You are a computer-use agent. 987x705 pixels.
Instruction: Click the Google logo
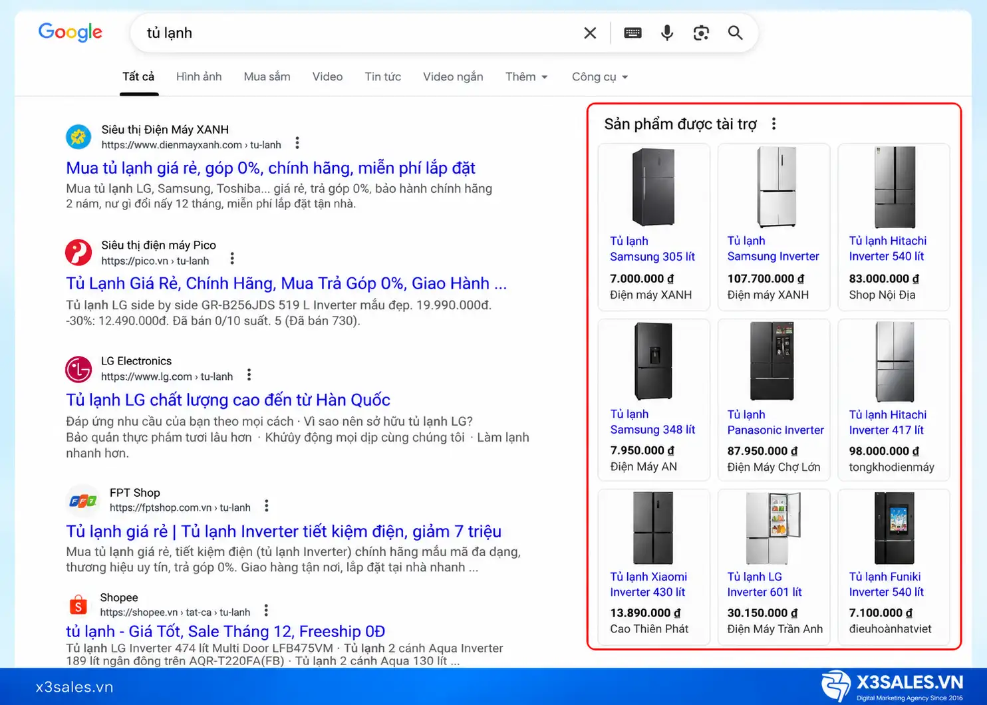pyautogui.click(x=70, y=32)
